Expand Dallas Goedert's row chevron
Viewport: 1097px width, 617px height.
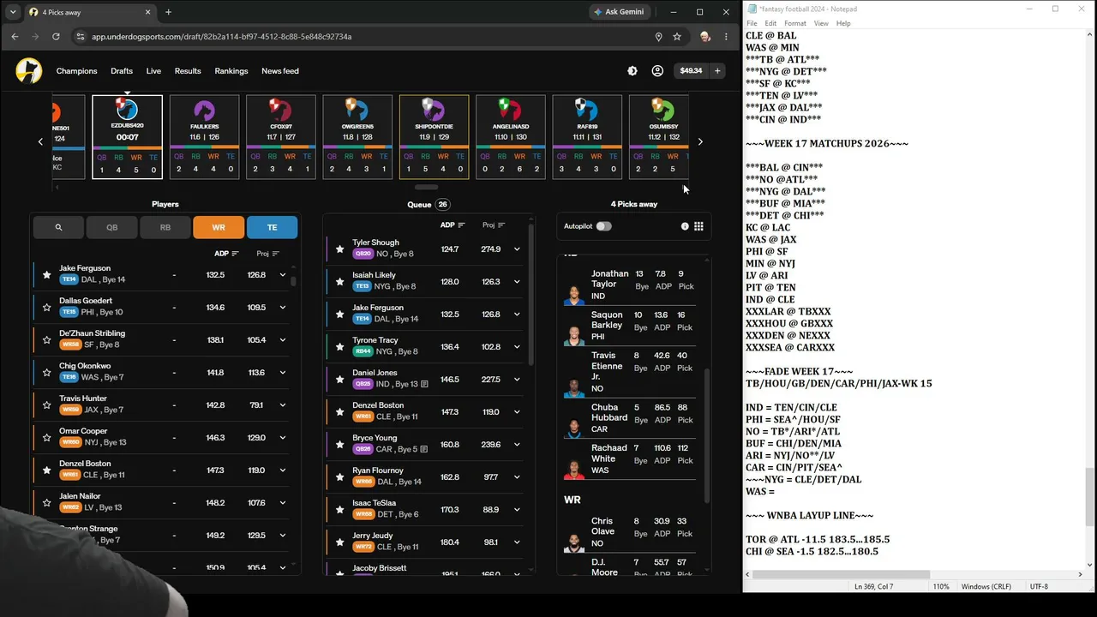pyautogui.click(x=282, y=308)
